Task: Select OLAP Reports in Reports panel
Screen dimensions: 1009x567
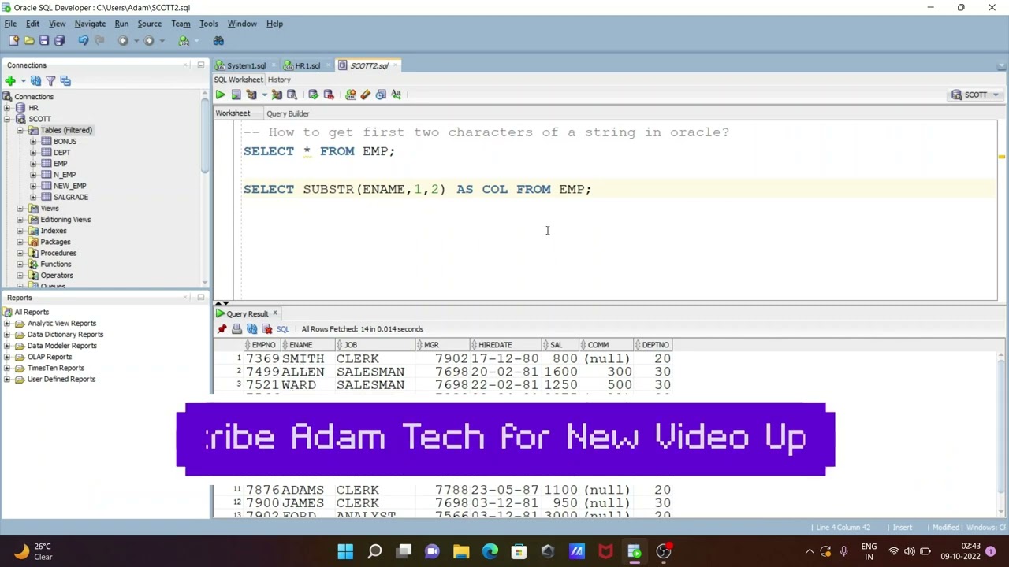Action: click(50, 357)
